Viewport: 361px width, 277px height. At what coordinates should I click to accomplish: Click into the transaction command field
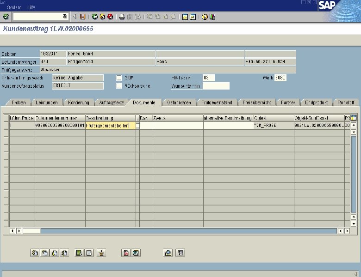point(38,17)
